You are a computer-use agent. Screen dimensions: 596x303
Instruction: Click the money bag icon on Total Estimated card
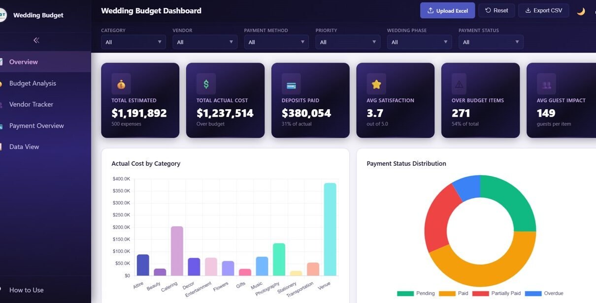point(121,84)
